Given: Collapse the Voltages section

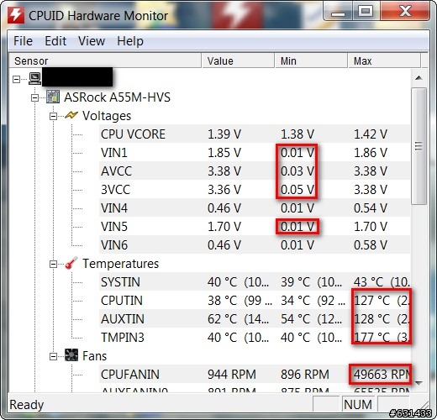Looking at the screenshot, I should point(53,117).
